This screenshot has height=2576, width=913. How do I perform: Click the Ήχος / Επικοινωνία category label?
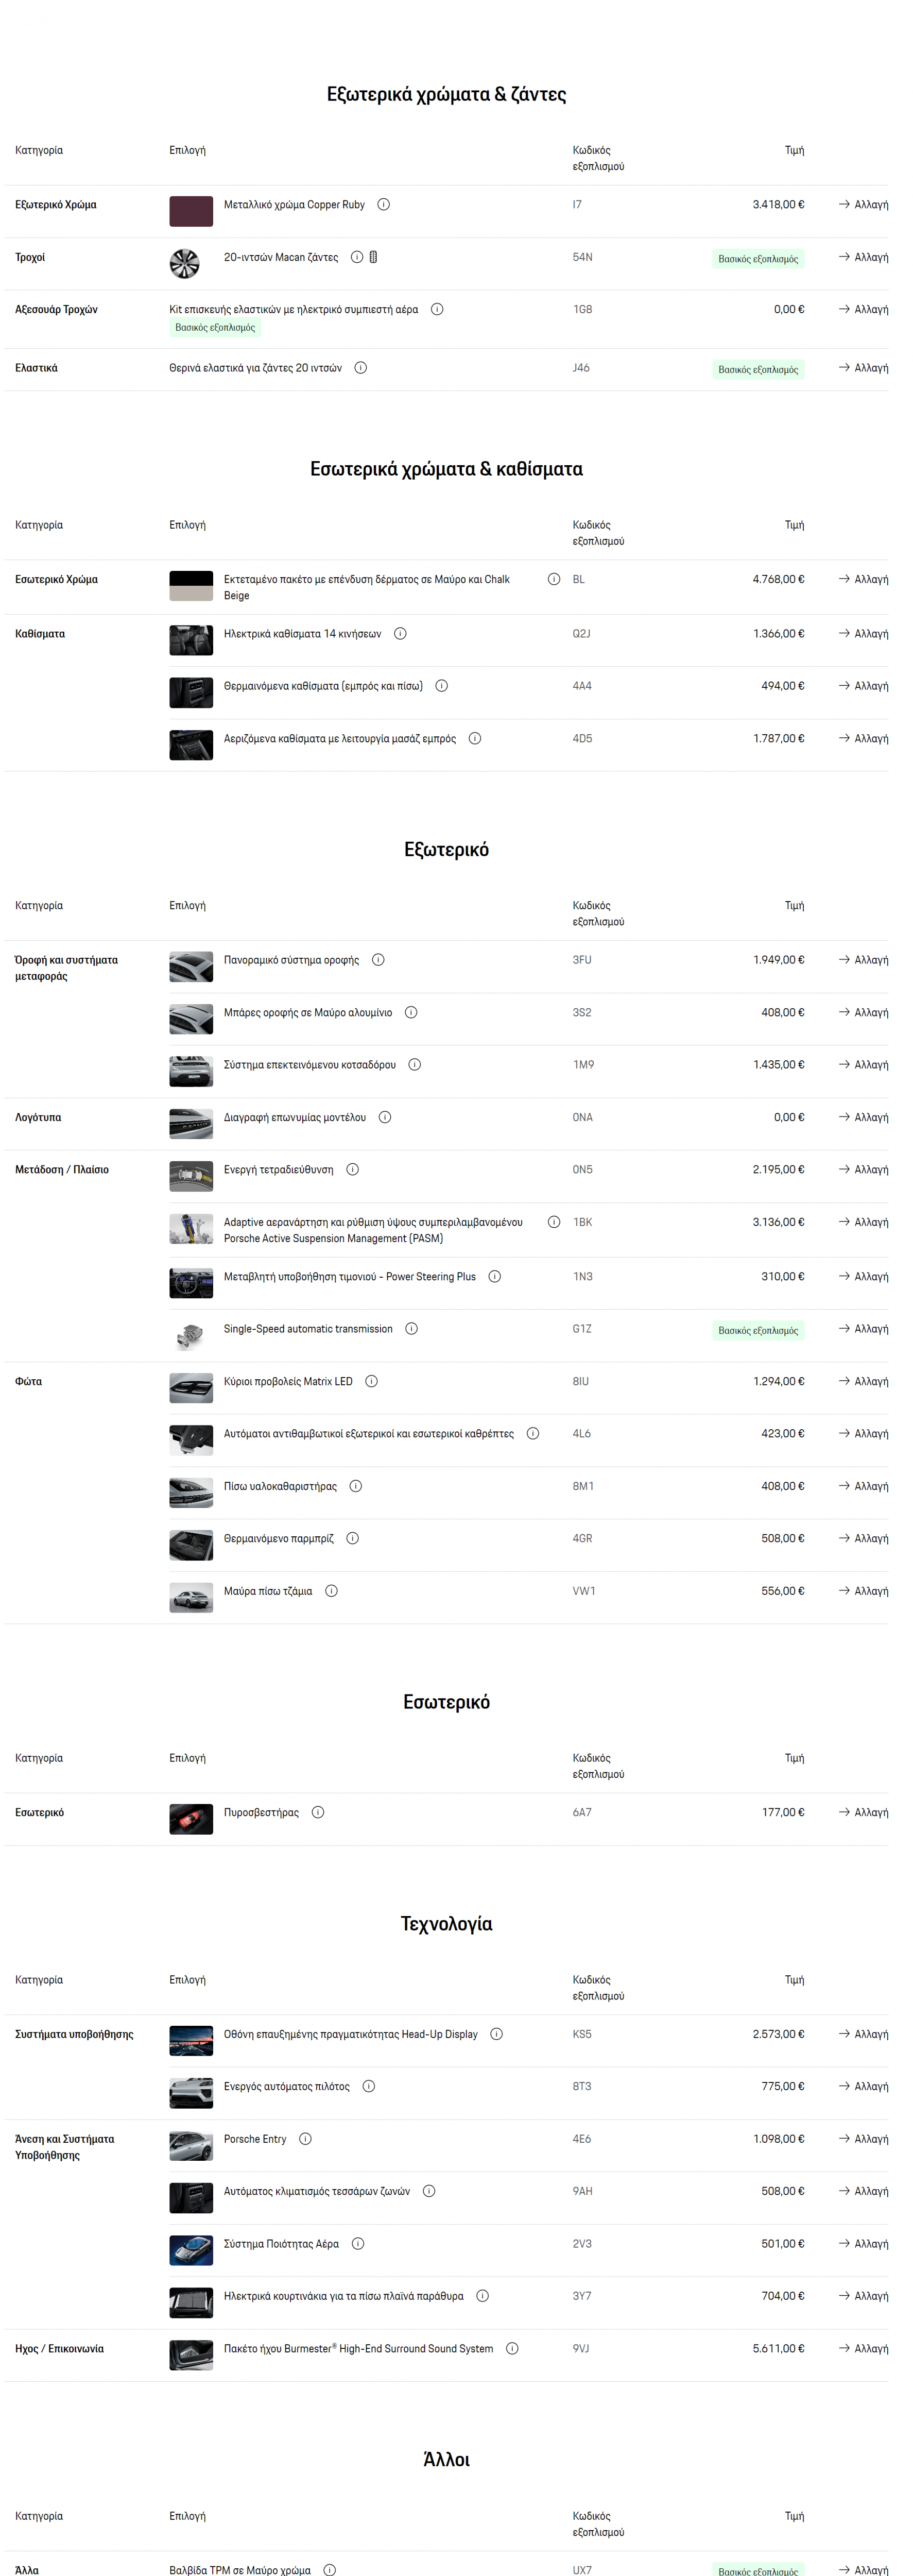(x=59, y=2349)
